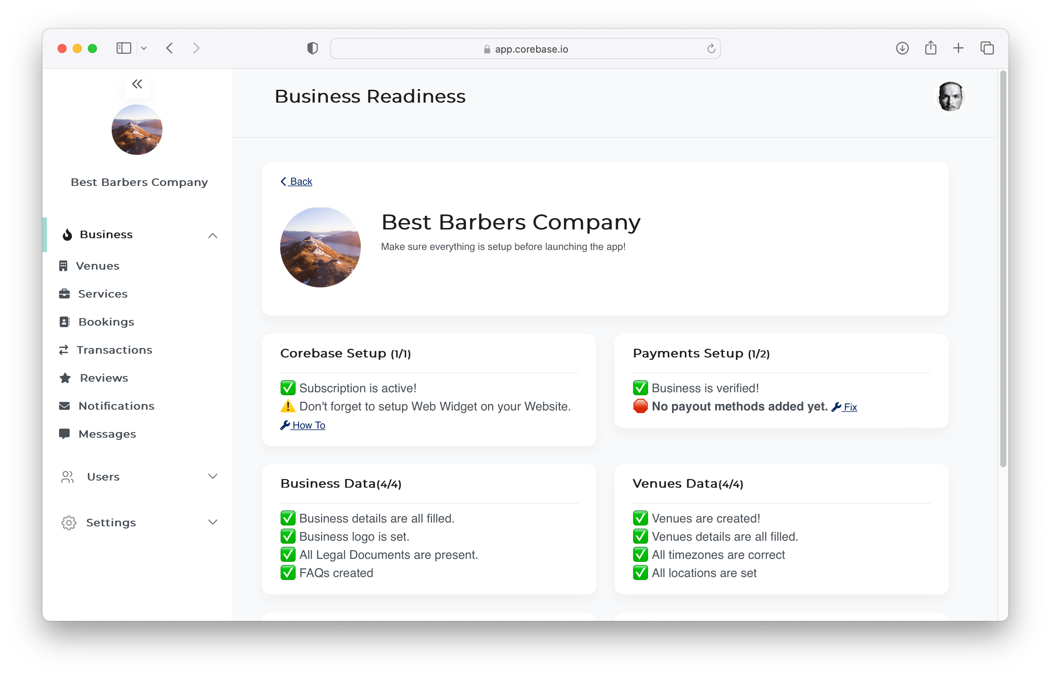Click the large Best Barbers Company logo

coord(320,248)
